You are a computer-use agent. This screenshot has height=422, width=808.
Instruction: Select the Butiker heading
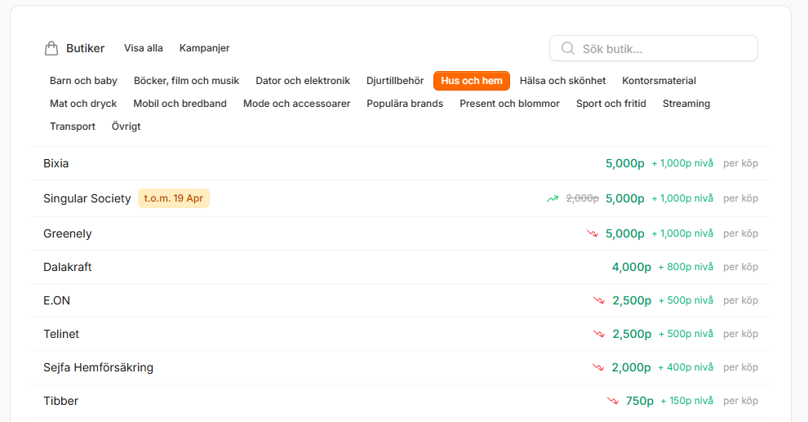tap(85, 48)
